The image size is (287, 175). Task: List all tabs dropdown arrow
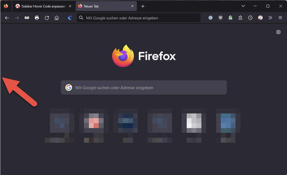pyautogui.click(x=243, y=6)
